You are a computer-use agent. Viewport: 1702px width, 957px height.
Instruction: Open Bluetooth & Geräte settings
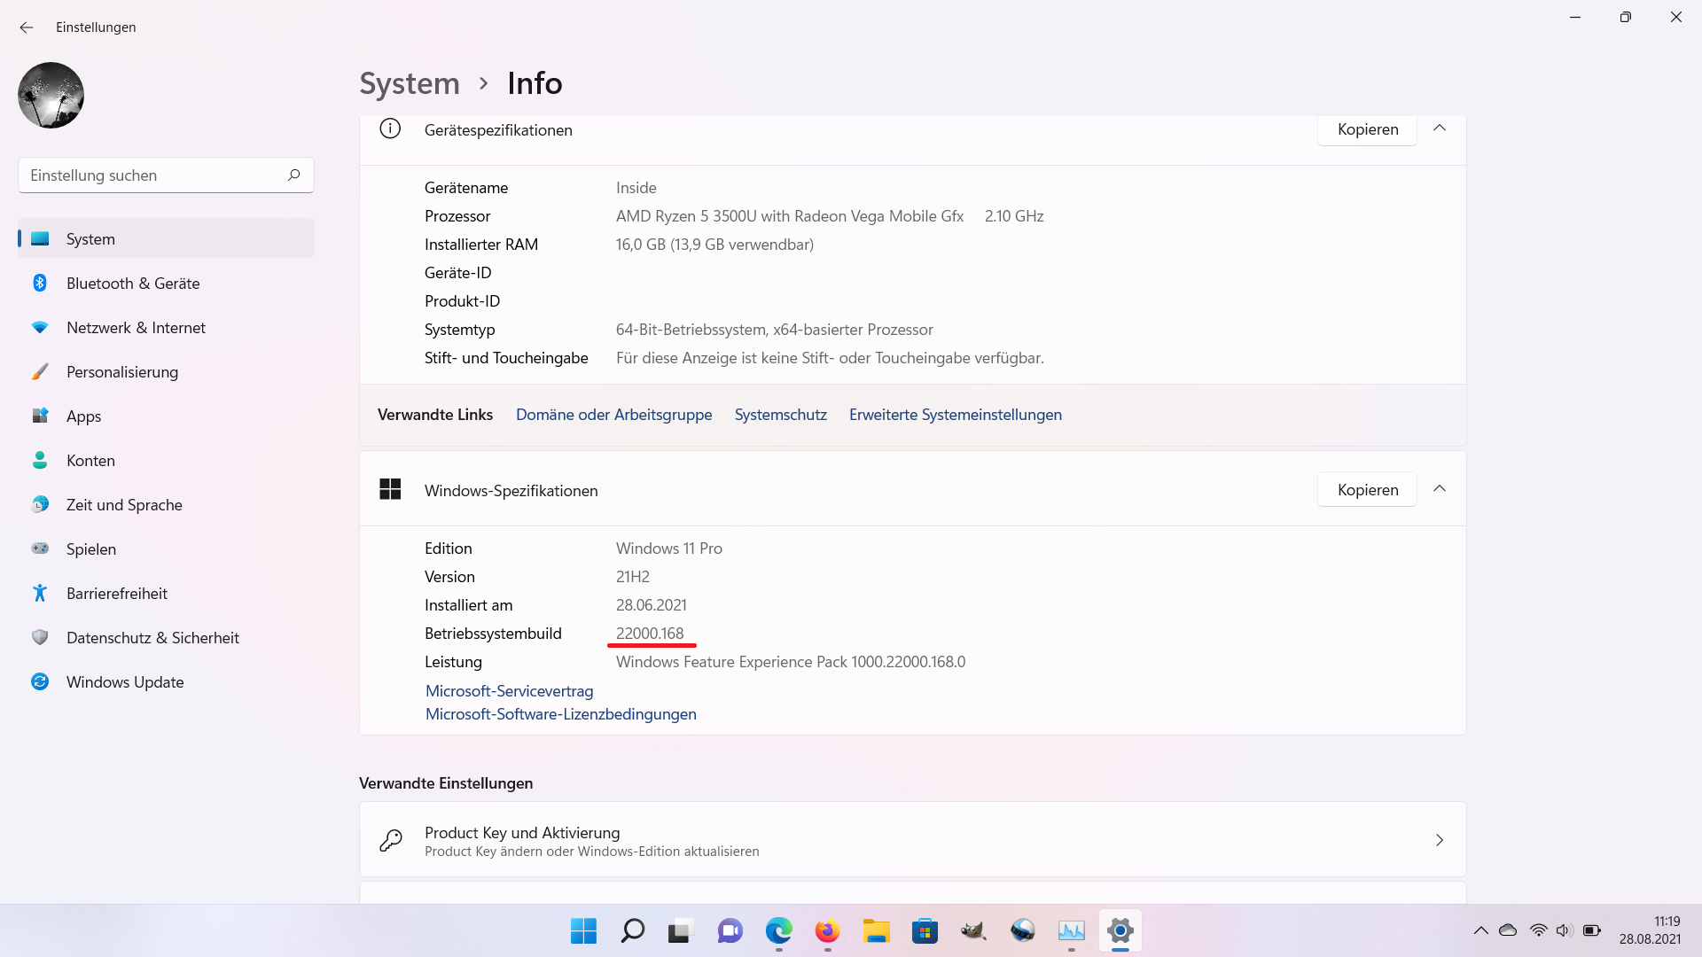tap(133, 284)
